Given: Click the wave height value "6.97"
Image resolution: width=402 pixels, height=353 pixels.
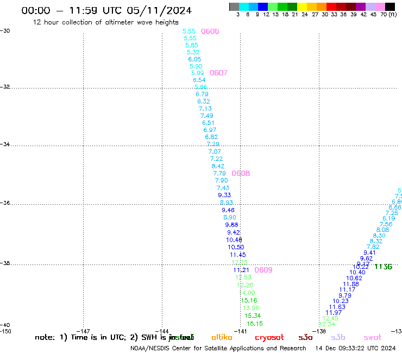Looking at the screenshot, I should (210, 130).
